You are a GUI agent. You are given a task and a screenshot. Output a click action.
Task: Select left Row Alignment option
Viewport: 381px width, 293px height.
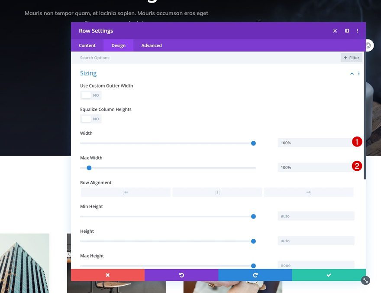[126, 192]
